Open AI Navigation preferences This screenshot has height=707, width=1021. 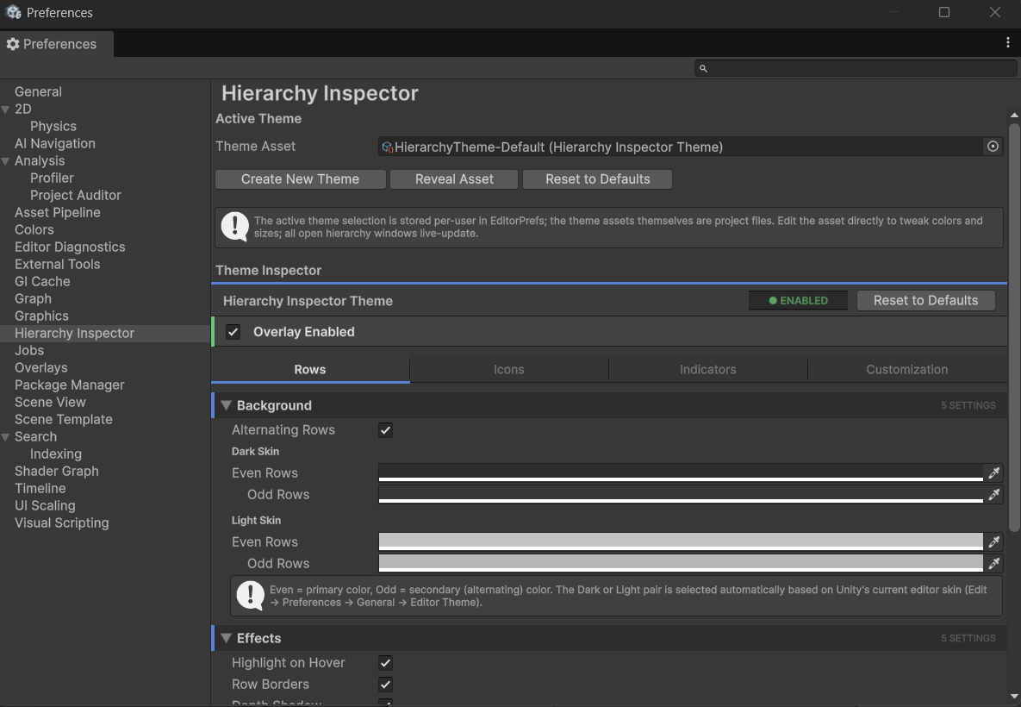(54, 143)
